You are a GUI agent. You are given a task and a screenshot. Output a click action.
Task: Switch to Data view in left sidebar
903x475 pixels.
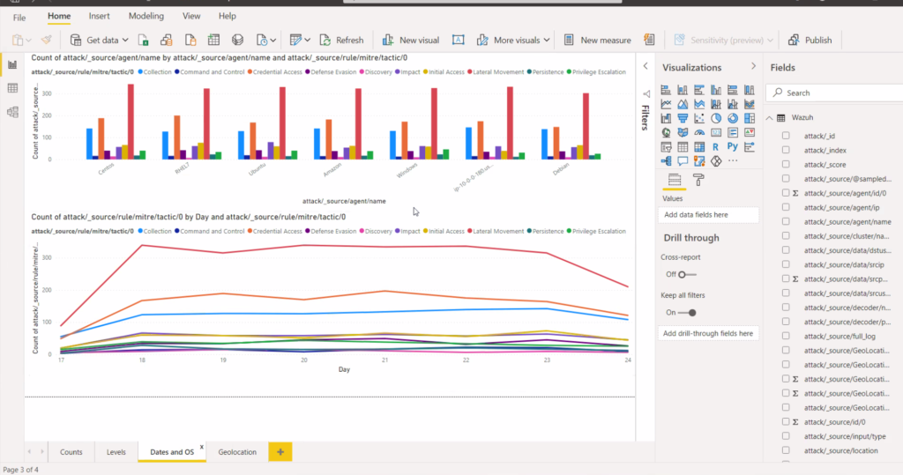pos(12,88)
